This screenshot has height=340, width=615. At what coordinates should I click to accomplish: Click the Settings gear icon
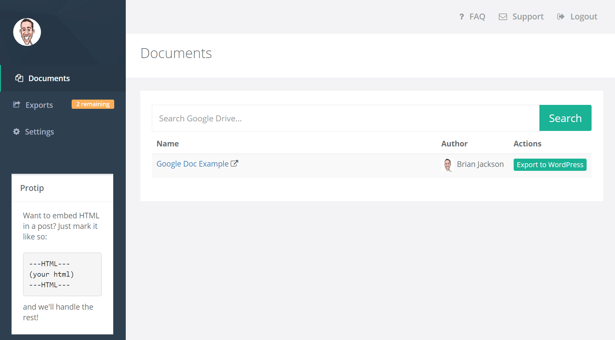pos(17,132)
